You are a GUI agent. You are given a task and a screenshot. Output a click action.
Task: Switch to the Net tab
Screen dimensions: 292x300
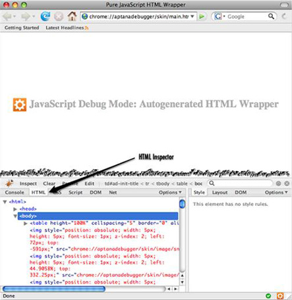[x=113, y=193]
